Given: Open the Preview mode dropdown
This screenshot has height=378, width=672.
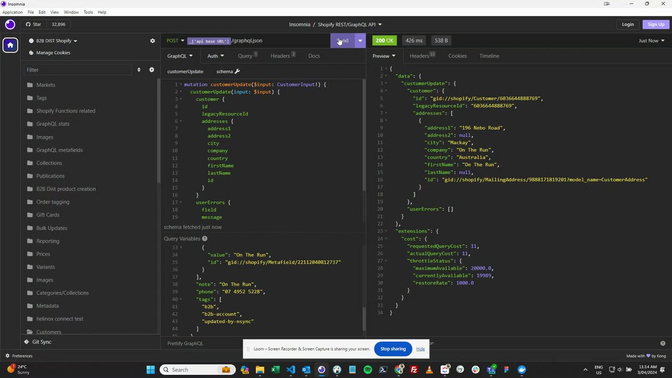Looking at the screenshot, I should [384, 56].
